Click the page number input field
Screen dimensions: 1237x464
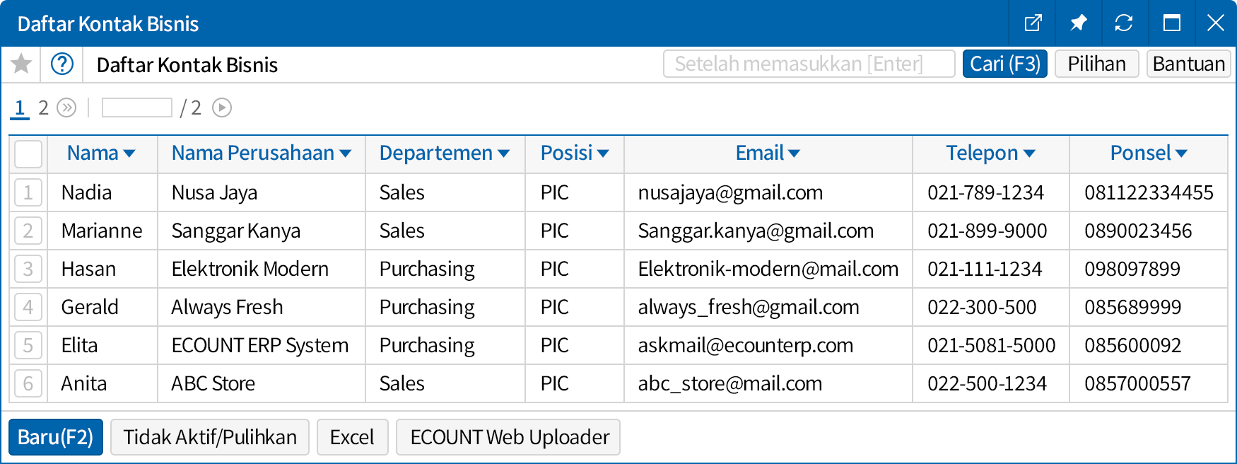tap(137, 108)
